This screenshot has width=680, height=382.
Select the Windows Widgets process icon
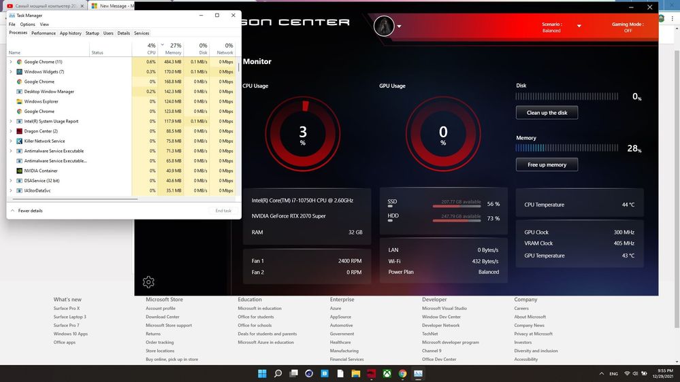point(19,72)
